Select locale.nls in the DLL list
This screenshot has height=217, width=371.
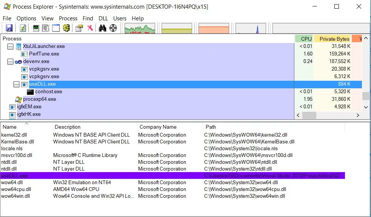pos(172,149)
